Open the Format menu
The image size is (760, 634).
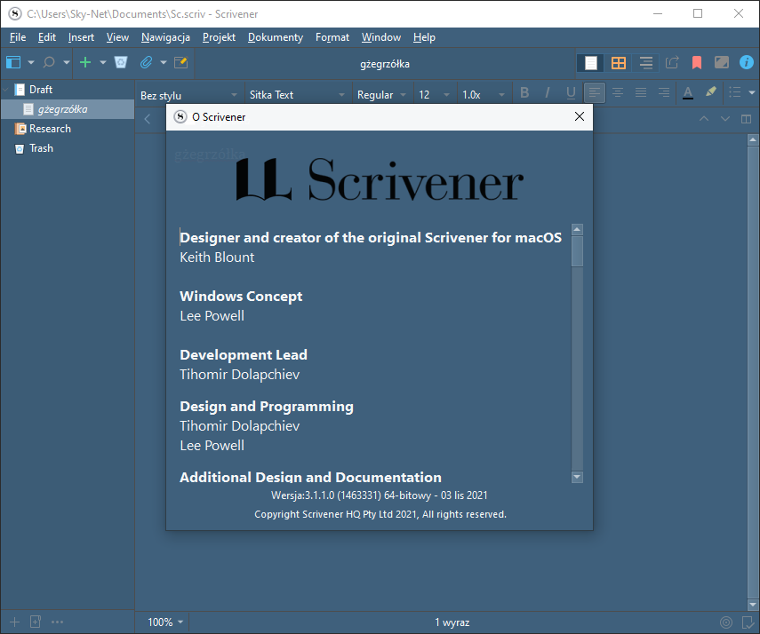pos(332,37)
